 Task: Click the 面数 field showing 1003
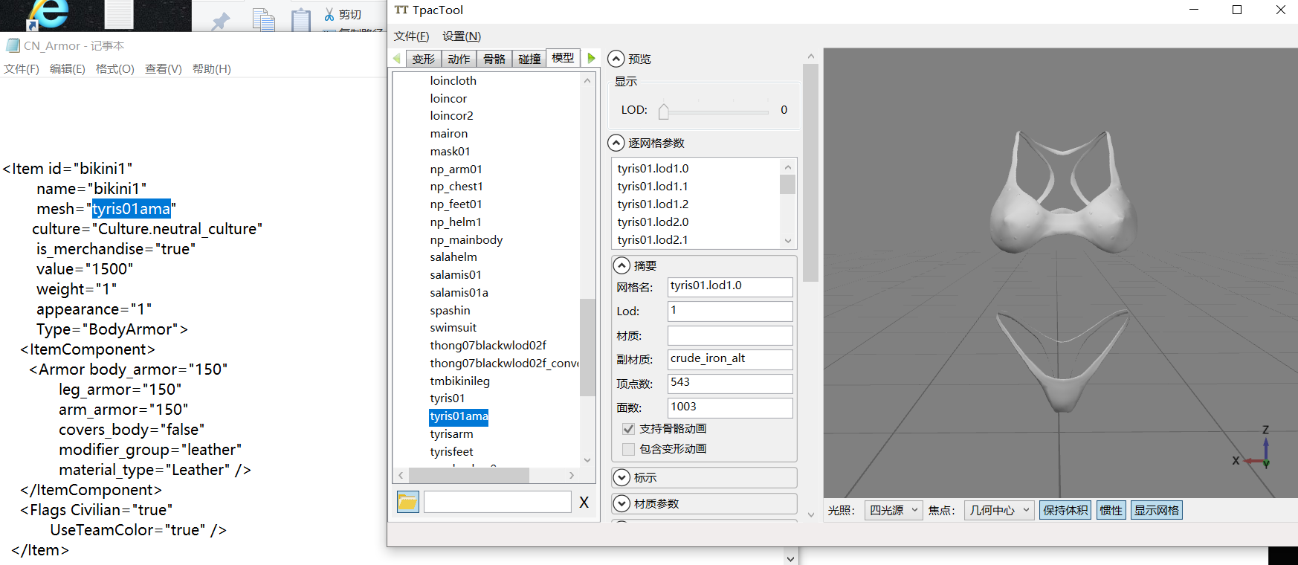click(x=730, y=407)
